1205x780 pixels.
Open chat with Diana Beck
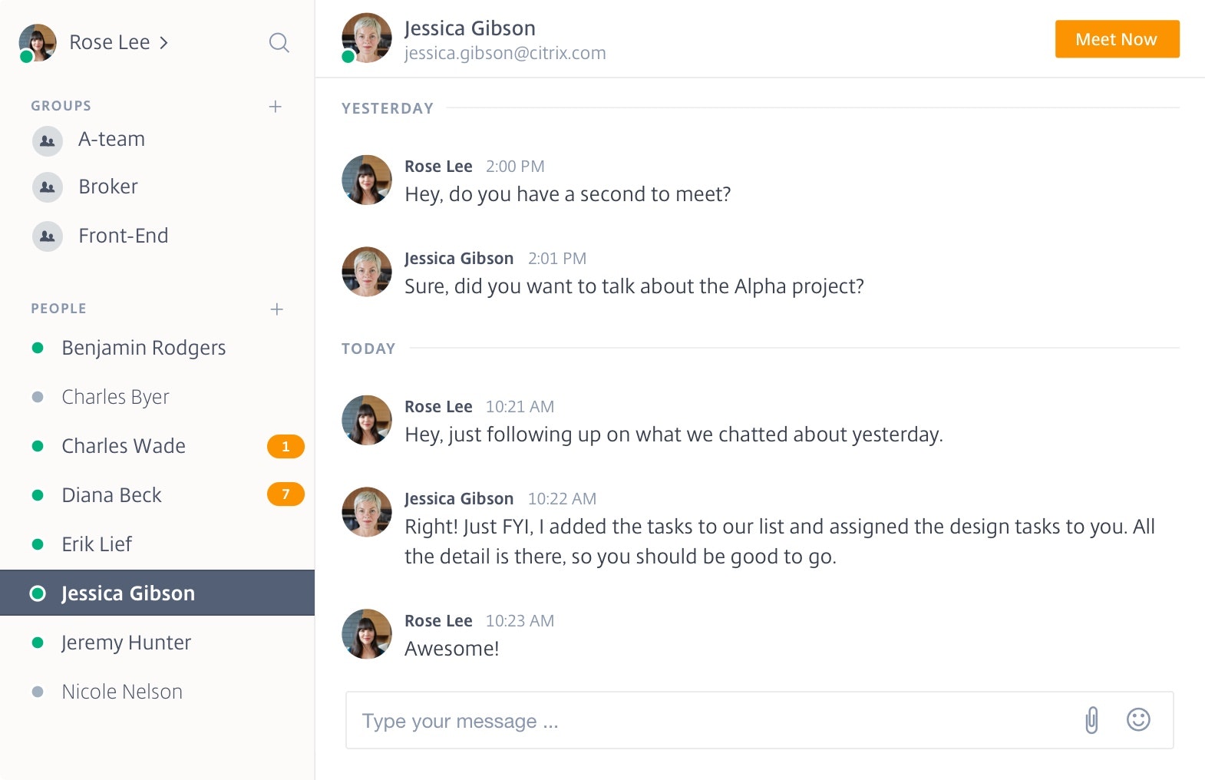pyautogui.click(x=112, y=495)
